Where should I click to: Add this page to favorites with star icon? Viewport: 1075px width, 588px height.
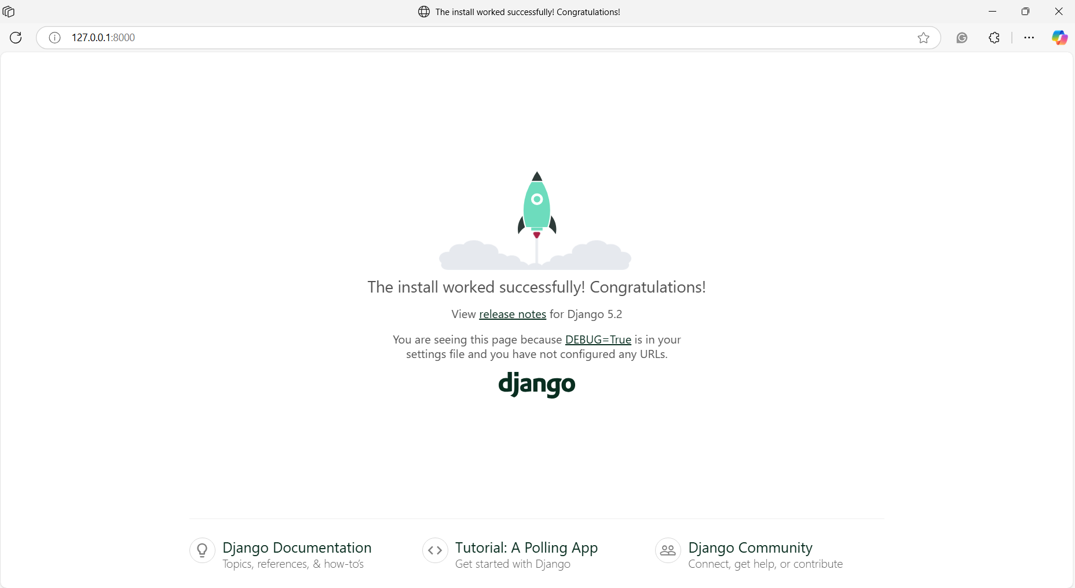coord(923,38)
